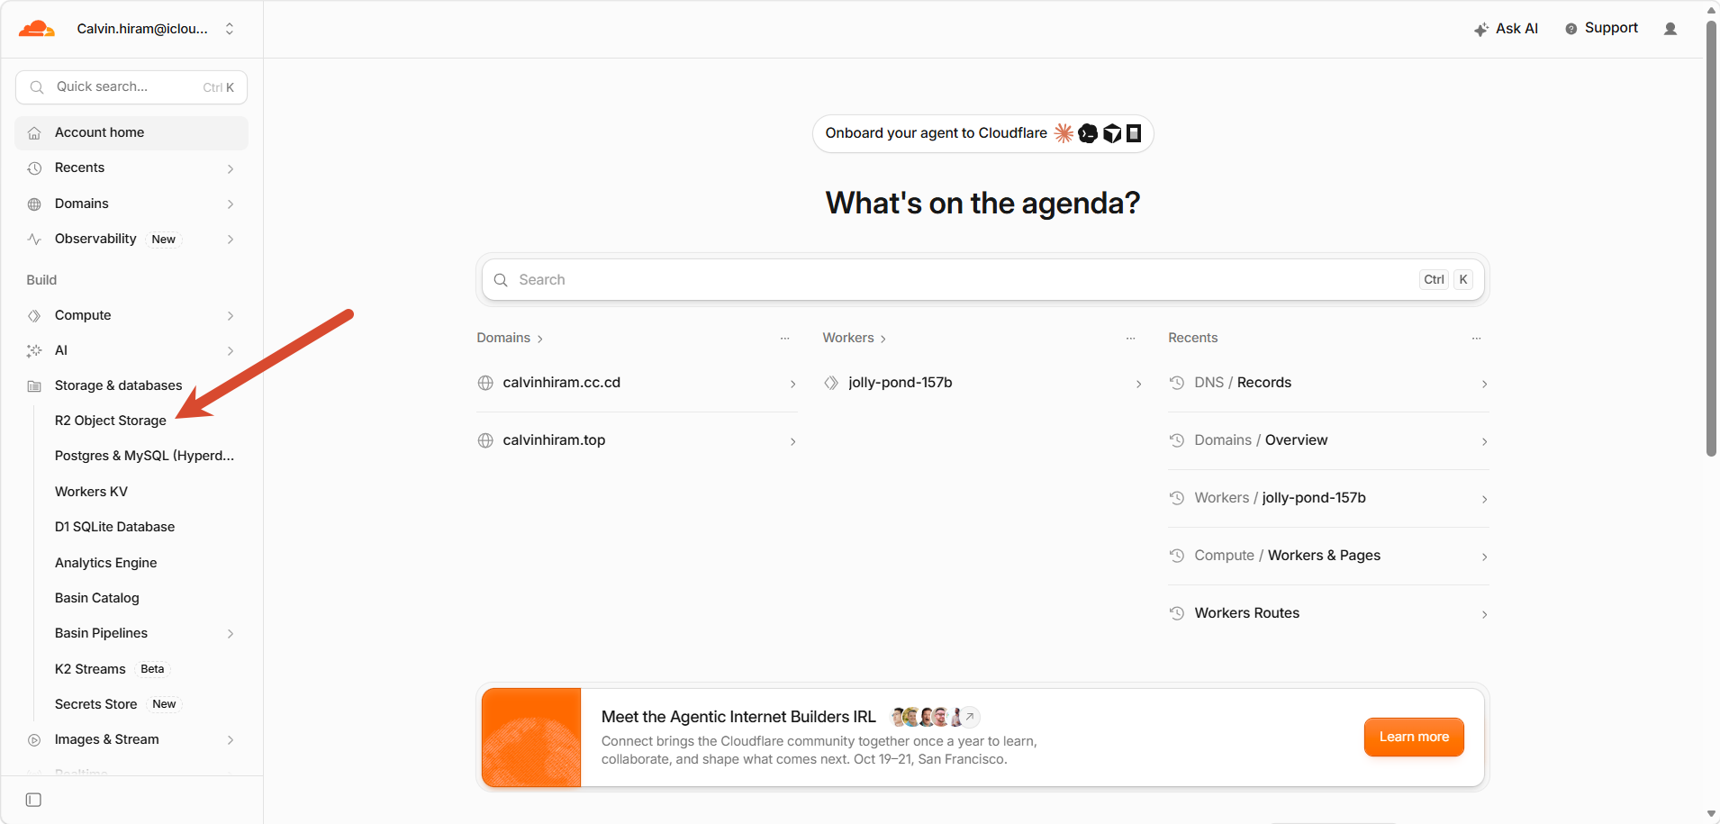Click the globe icon beside calvinhiram.top
The height and width of the screenshot is (824, 1720).
coord(485,440)
